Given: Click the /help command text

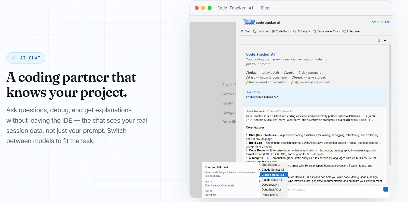Looking at the screenshot, I should (x=295, y=82).
